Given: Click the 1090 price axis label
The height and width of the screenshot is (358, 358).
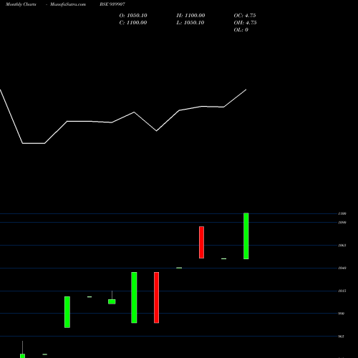Looking at the screenshot, I should 342,223.
